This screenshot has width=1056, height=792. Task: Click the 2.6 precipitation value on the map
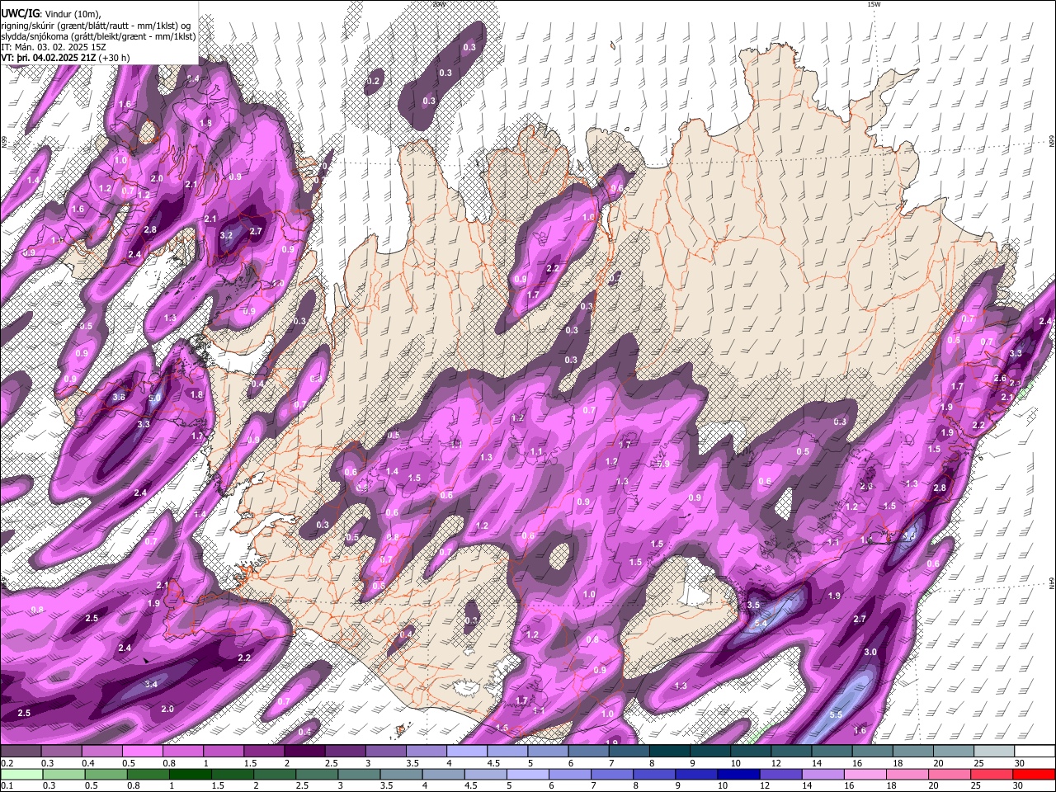click(x=1000, y=379)
